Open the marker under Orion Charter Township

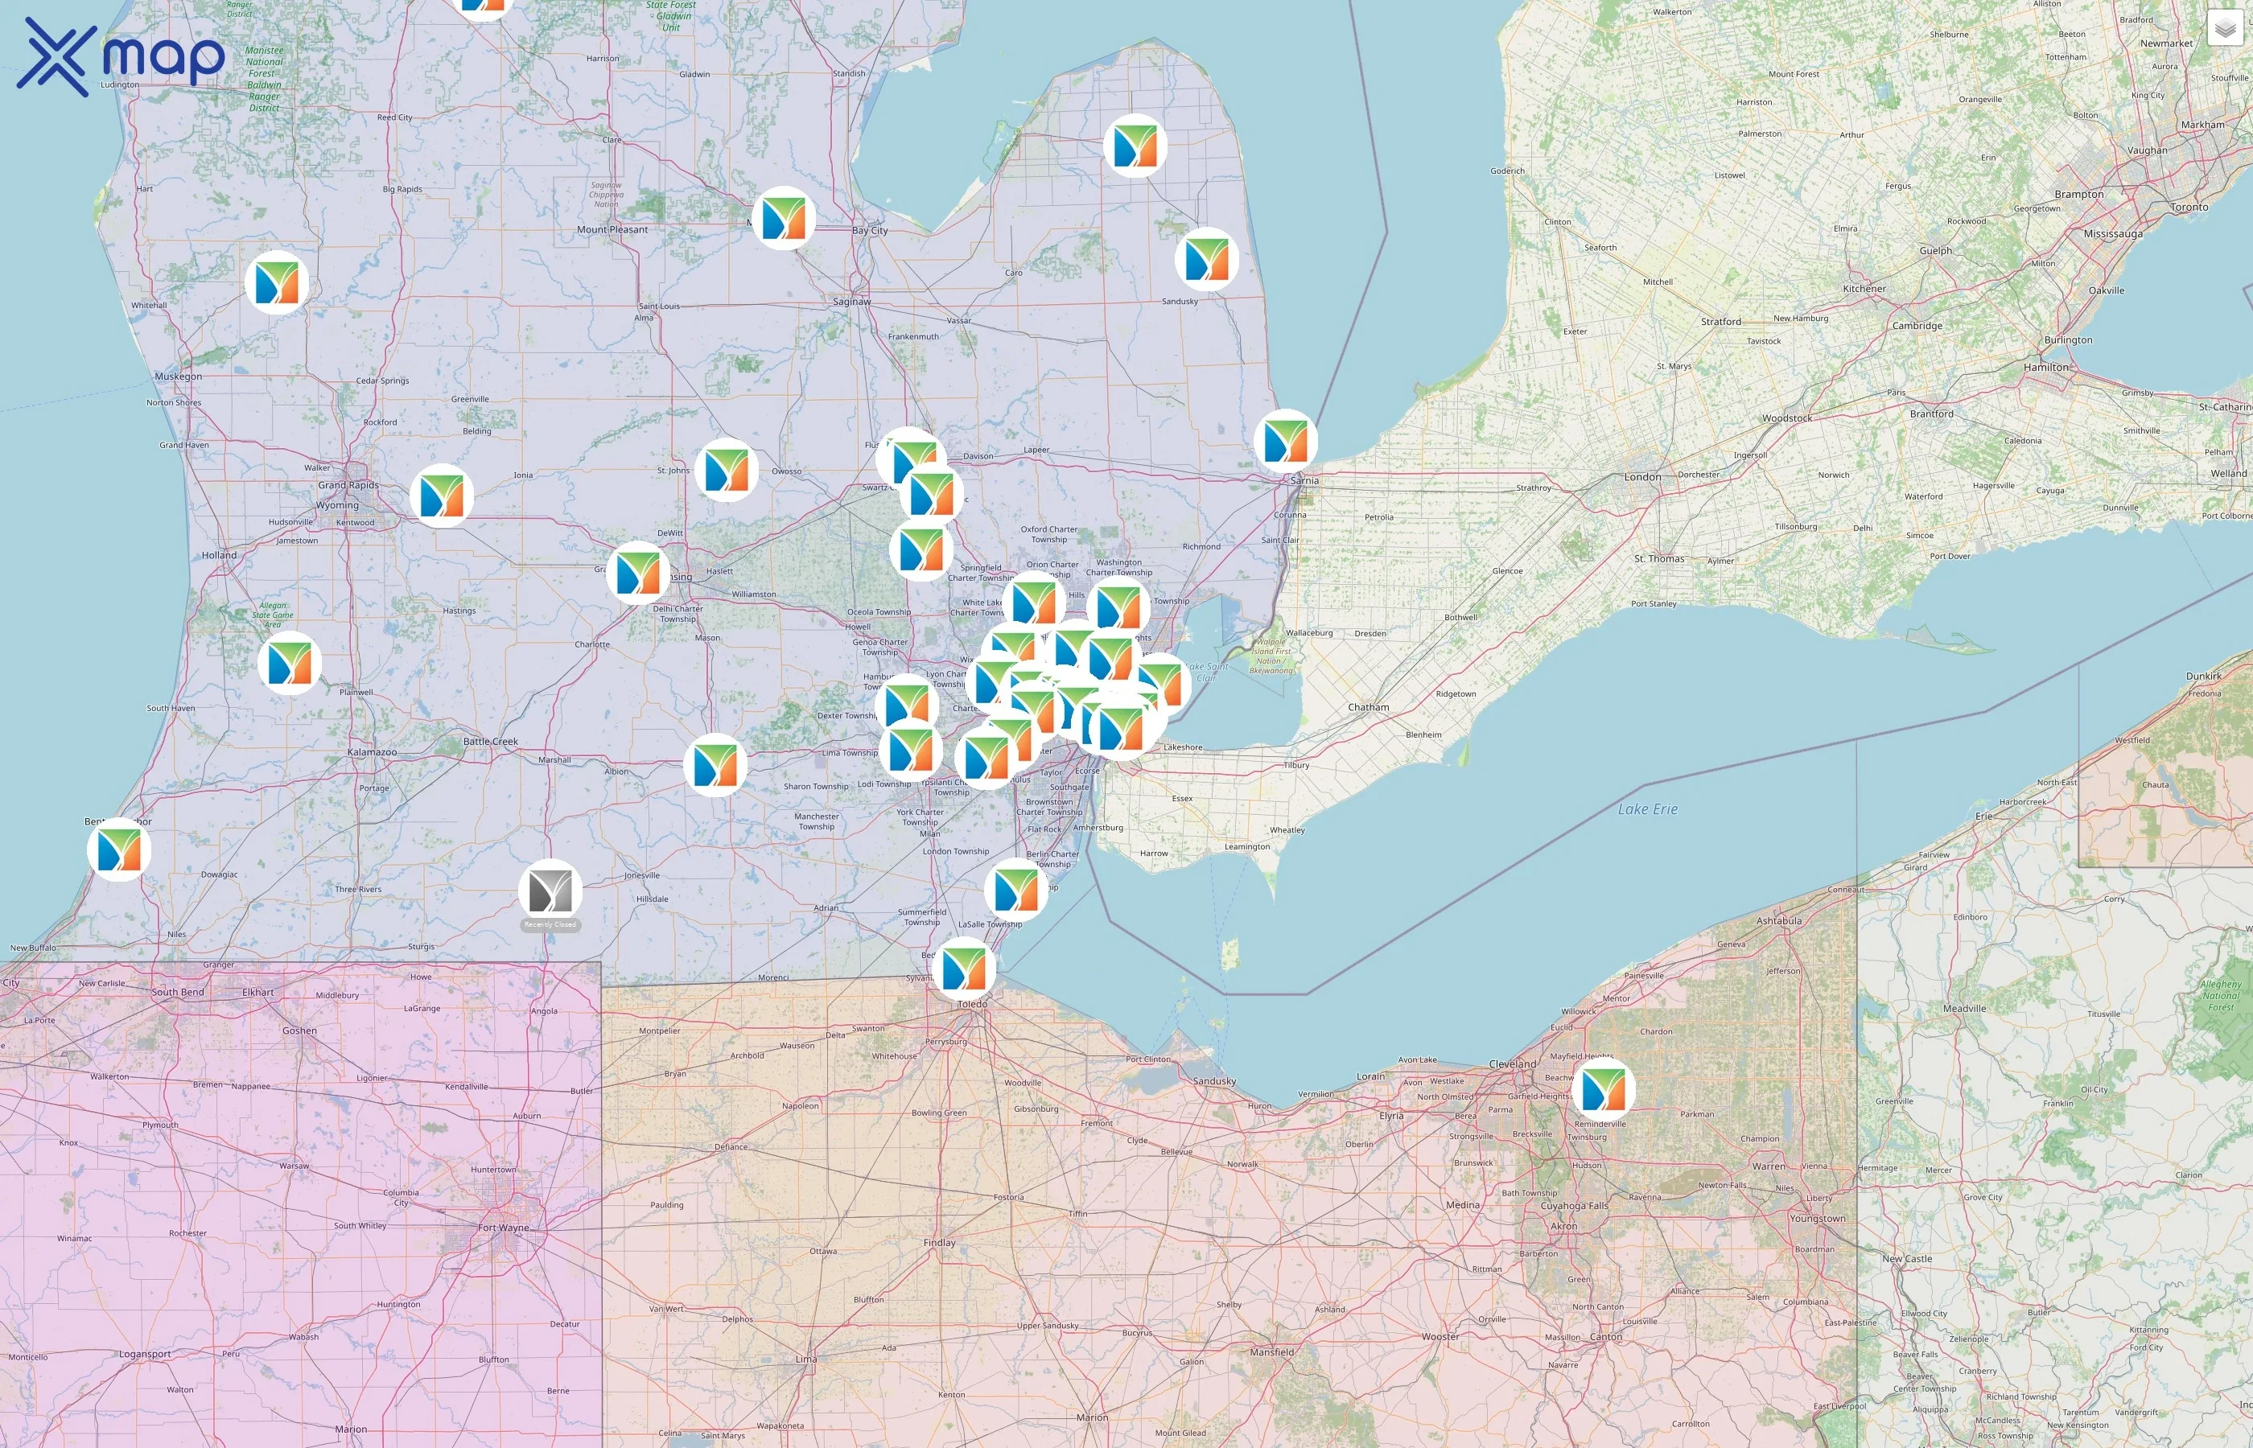[x=1033, y=602]
